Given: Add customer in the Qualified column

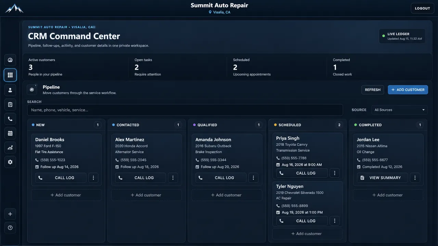Looking at the screenshot, I should pyautogui.click(x=227, y=195).
